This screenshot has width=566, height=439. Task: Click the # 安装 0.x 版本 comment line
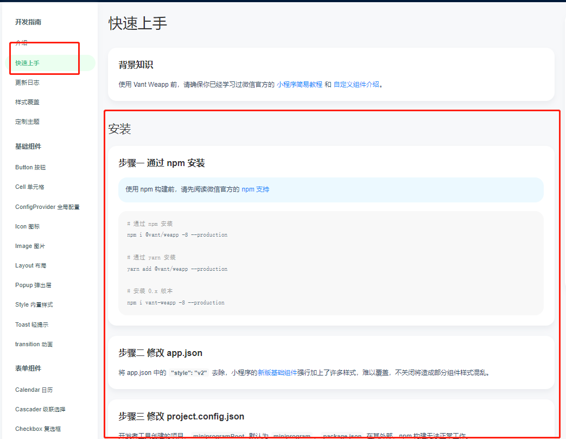(x=150, y=291)
